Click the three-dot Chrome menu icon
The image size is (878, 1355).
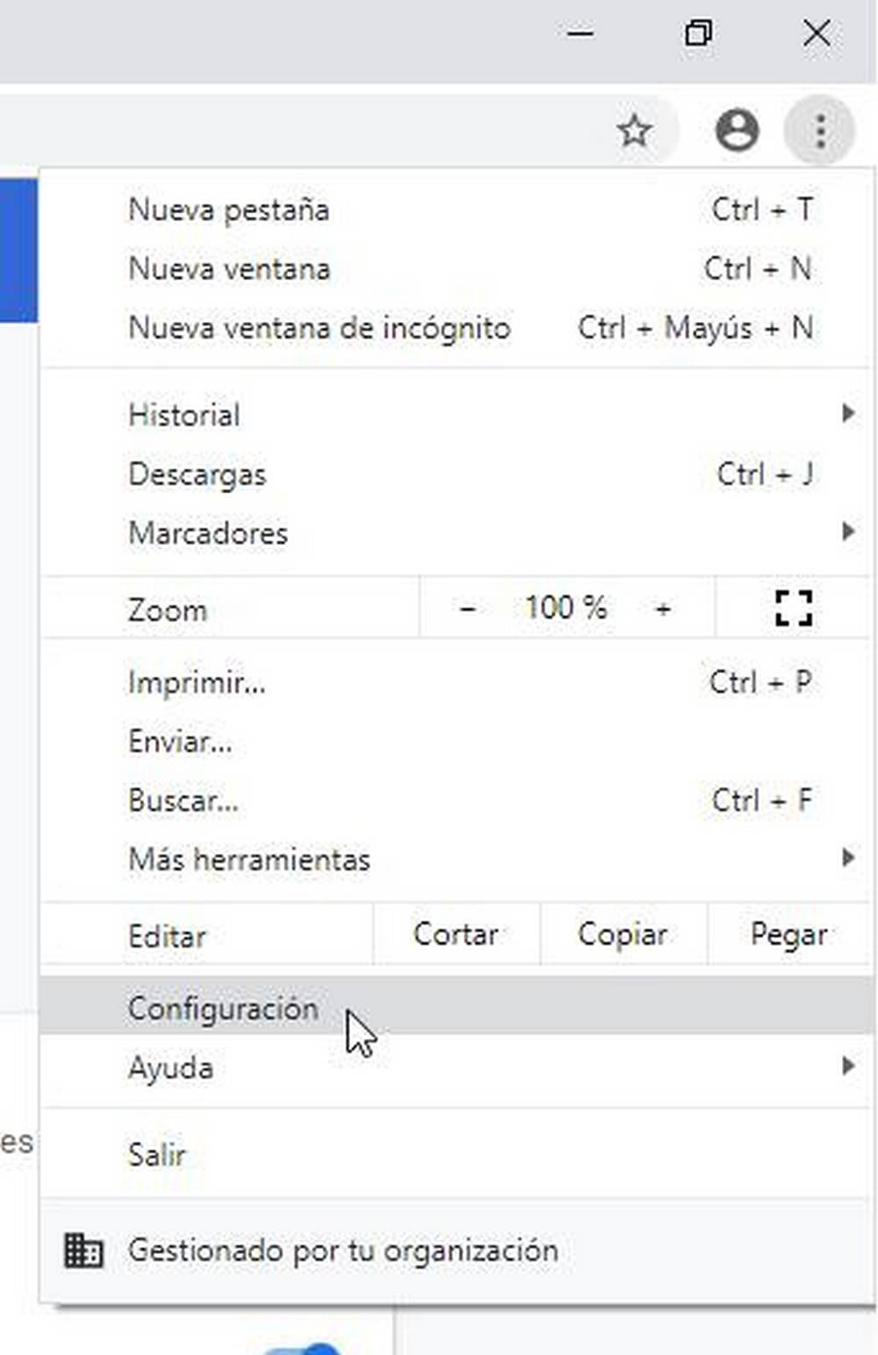[x=820, y=131]
